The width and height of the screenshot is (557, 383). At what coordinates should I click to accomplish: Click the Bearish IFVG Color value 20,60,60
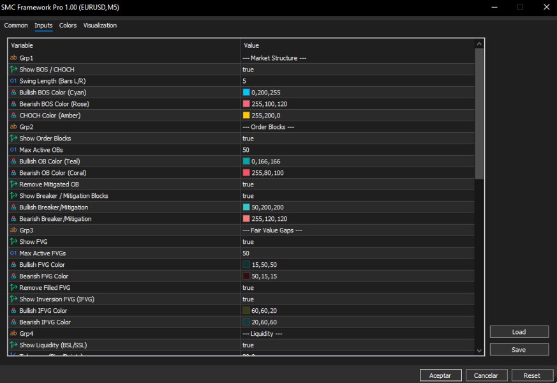(x=264, y=322)
